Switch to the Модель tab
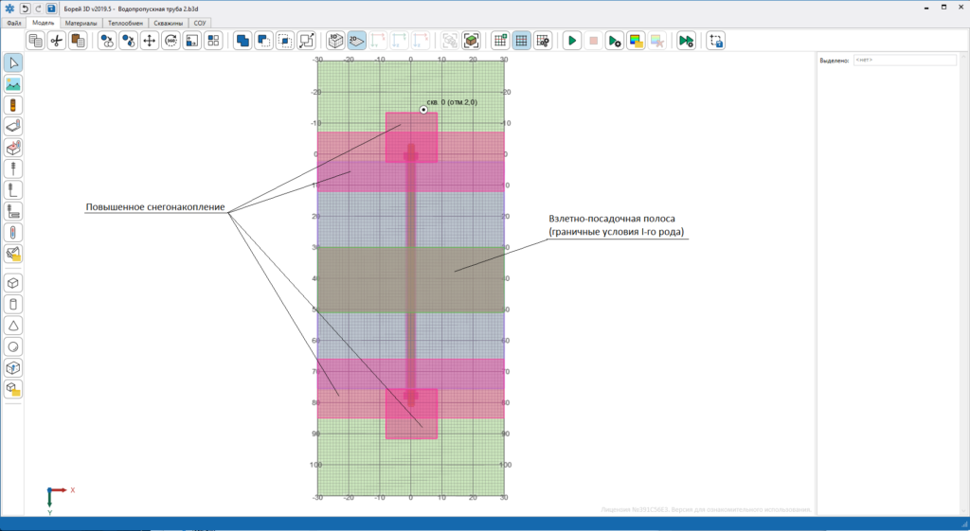Screen dimensions: 970x531 pyautogui.click(x=43, y=23)
